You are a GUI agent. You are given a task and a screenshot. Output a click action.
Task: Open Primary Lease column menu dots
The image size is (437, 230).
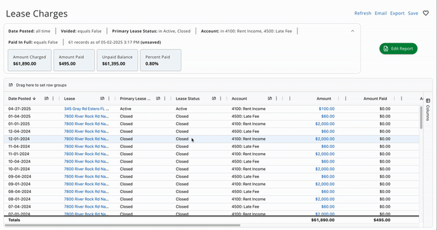tap(165, 98)
